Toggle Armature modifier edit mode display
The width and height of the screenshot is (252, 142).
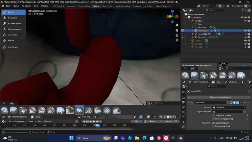(231, 102)
